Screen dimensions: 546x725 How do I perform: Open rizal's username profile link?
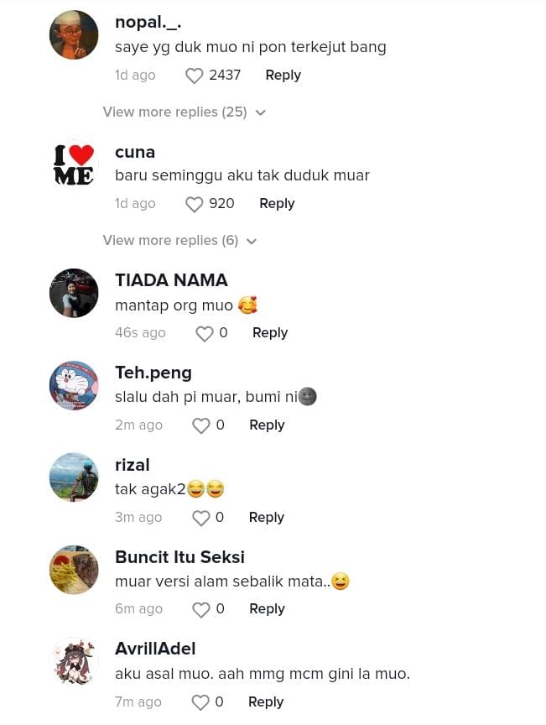[132, 465]
